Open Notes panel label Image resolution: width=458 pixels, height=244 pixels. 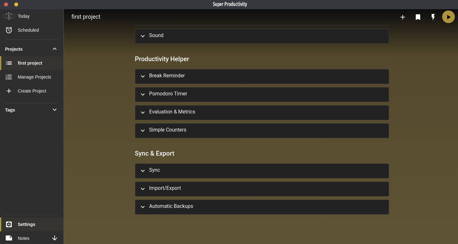tap(24, 238)
